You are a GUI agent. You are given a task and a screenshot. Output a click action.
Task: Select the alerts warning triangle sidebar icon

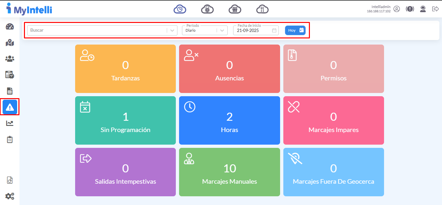pyautogui.click(x=10, y=107)
